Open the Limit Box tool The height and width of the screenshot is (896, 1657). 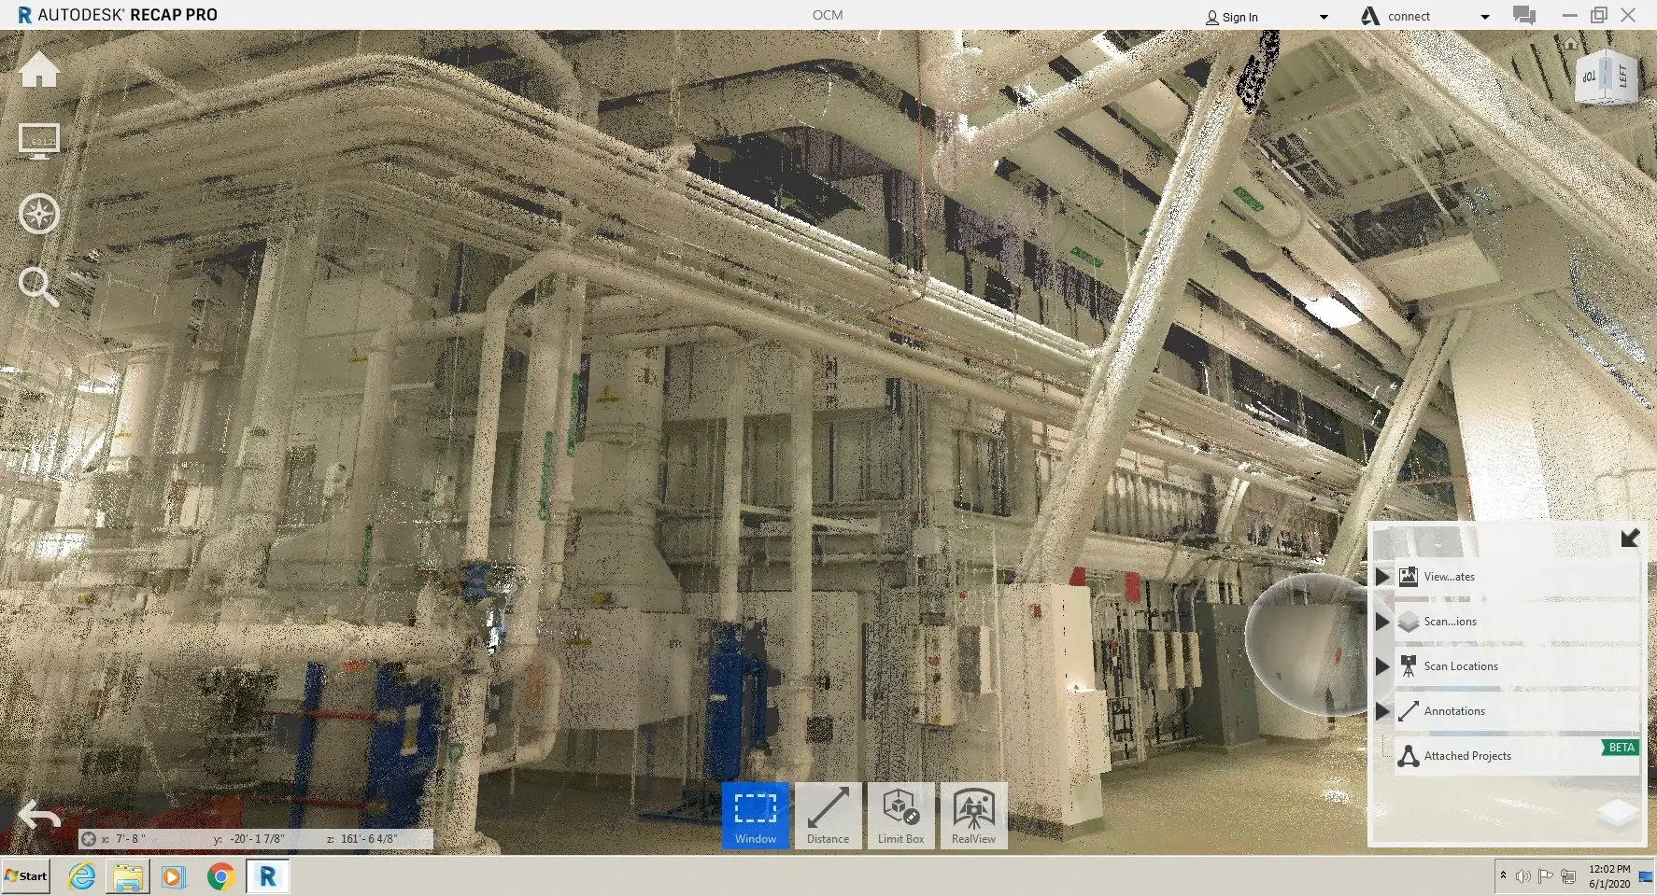(x=900, y=815)
